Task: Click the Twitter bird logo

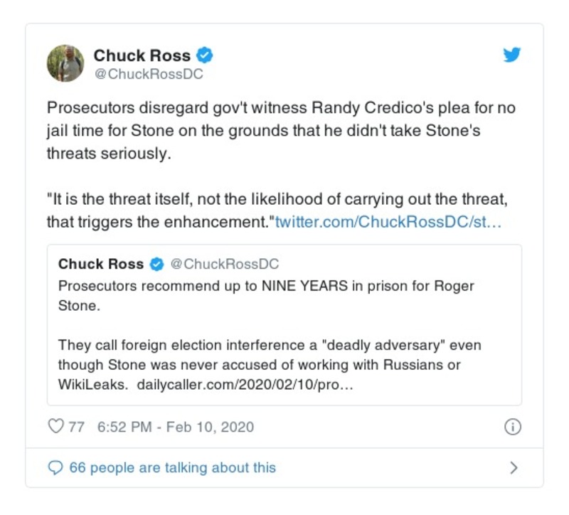Action: pyautogui.click(x=512, y=55)
